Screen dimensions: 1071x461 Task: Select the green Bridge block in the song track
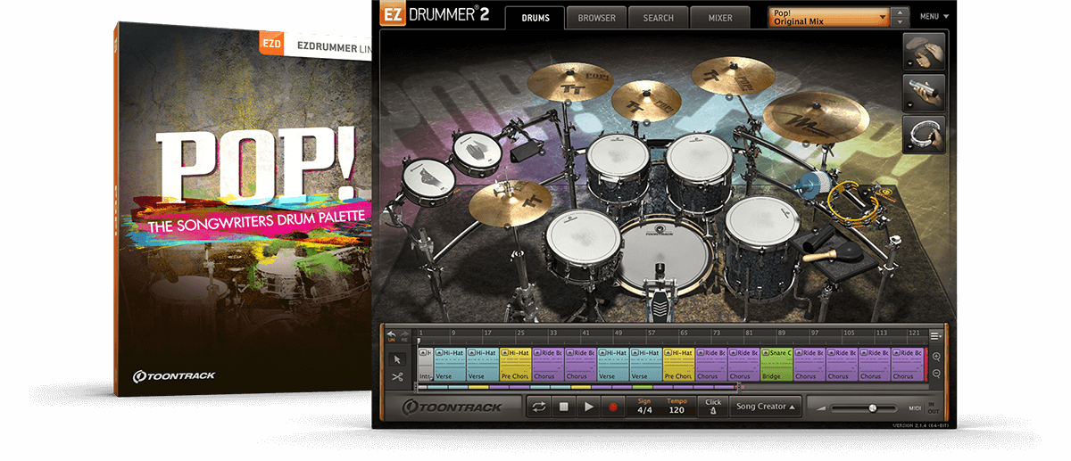point(776,365)
